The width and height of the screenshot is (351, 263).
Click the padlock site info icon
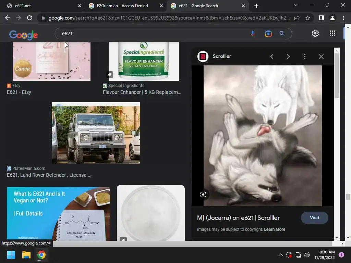(x=43, y=18)
